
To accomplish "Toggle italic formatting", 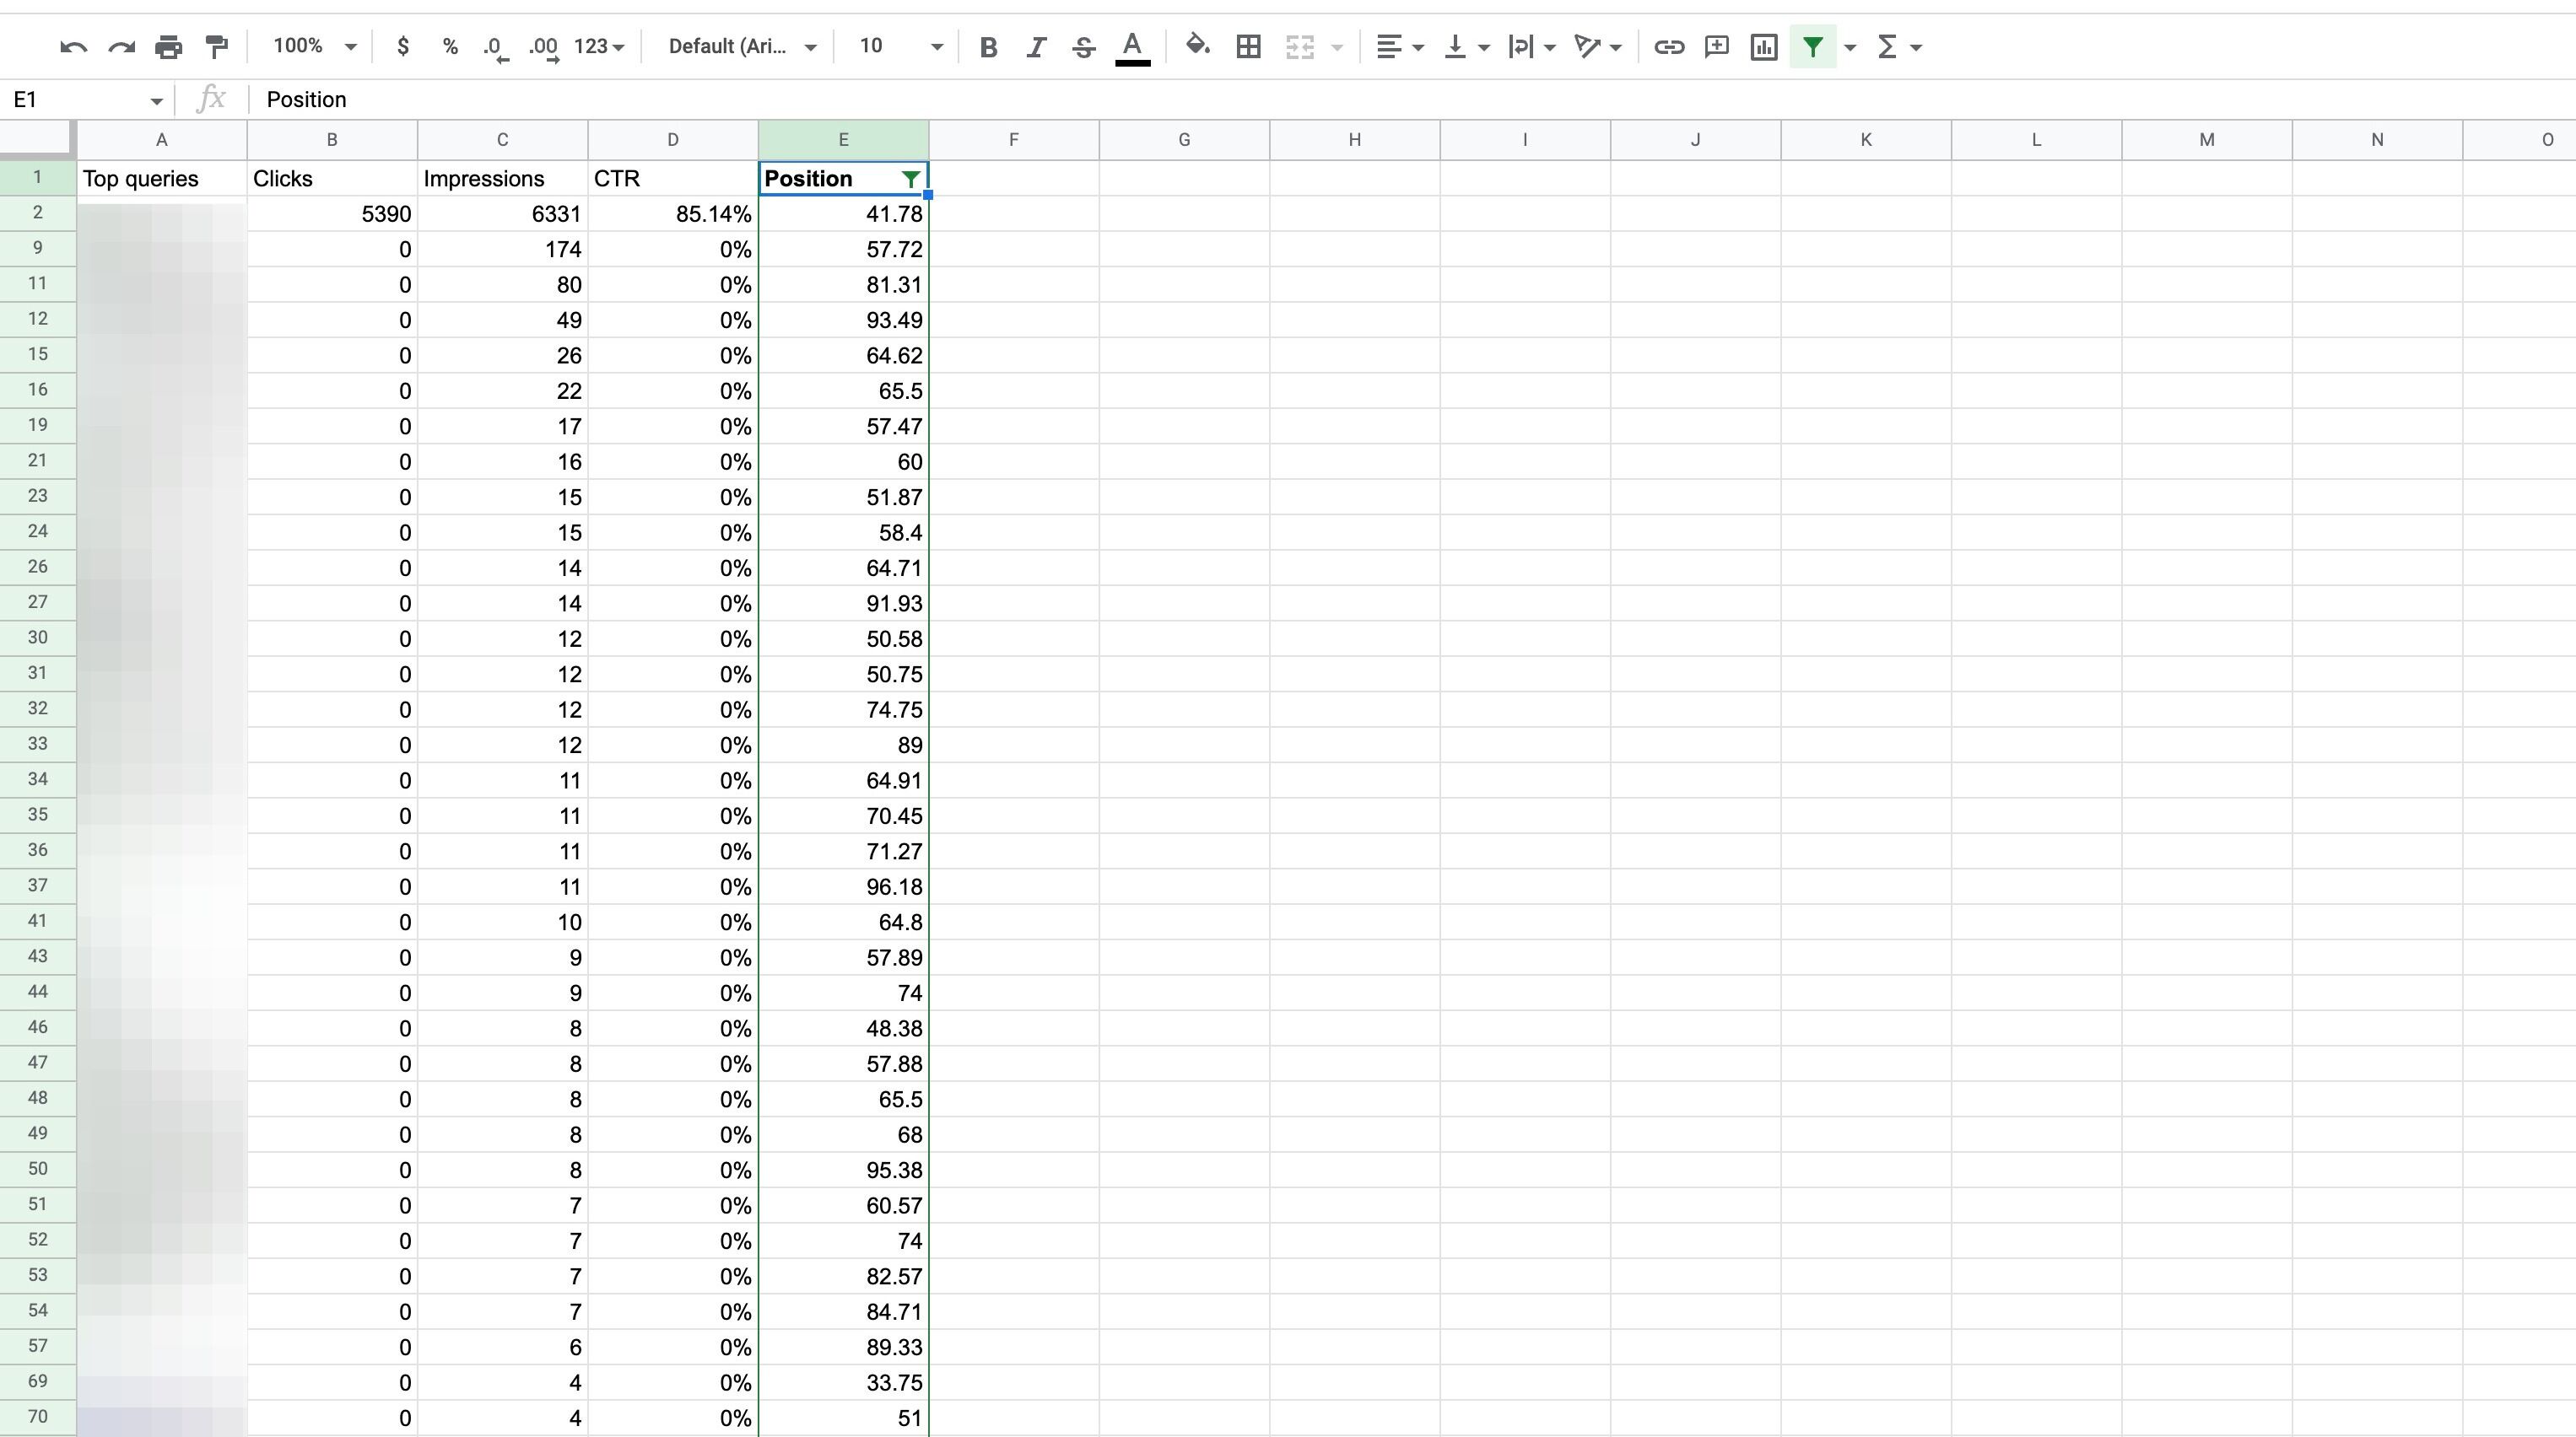I will coord(1036,47).
